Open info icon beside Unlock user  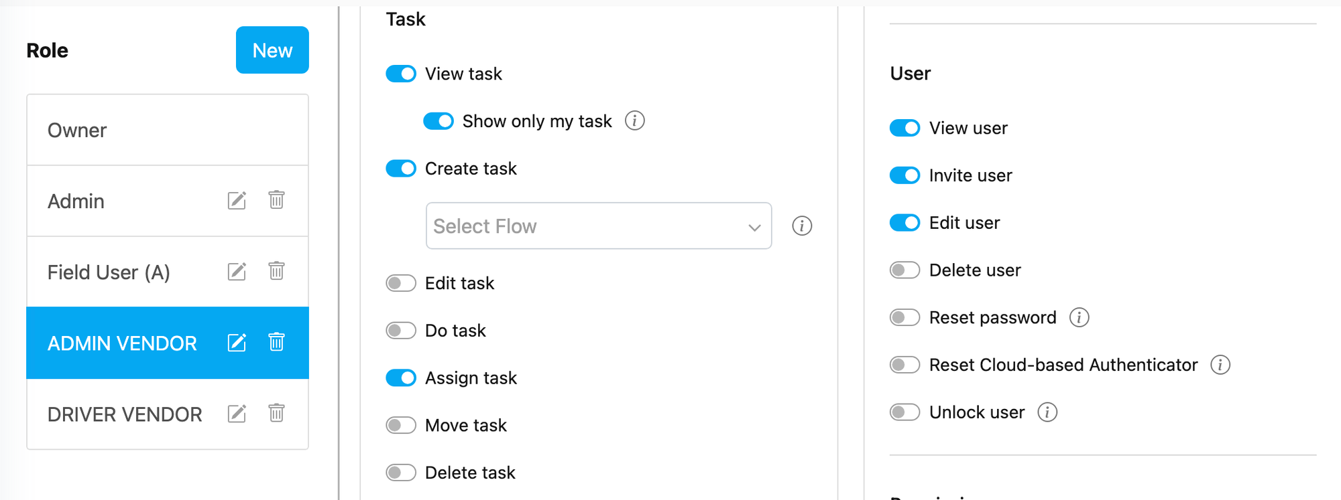click(1047, 412)
